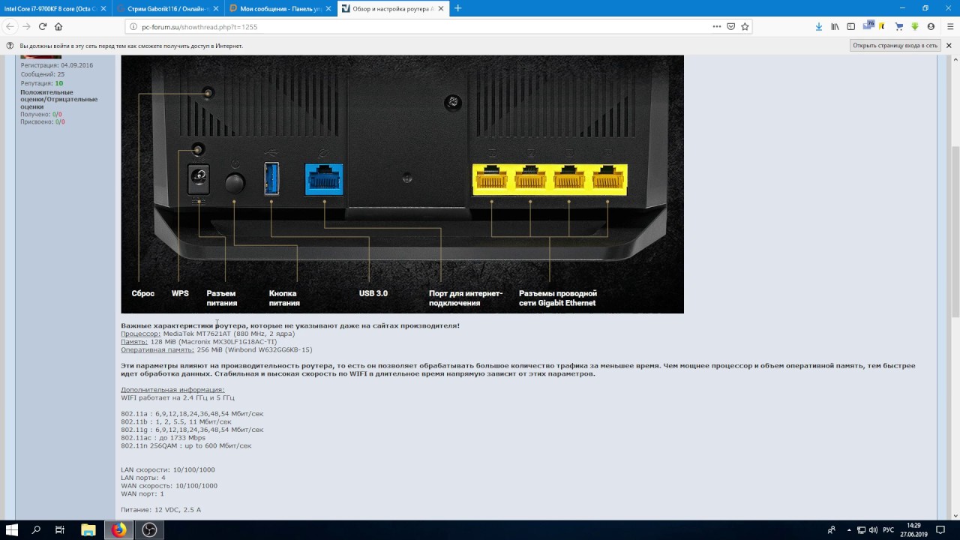
Task: Click Дополнительная информация: heading
Action: tap(172, 390)
